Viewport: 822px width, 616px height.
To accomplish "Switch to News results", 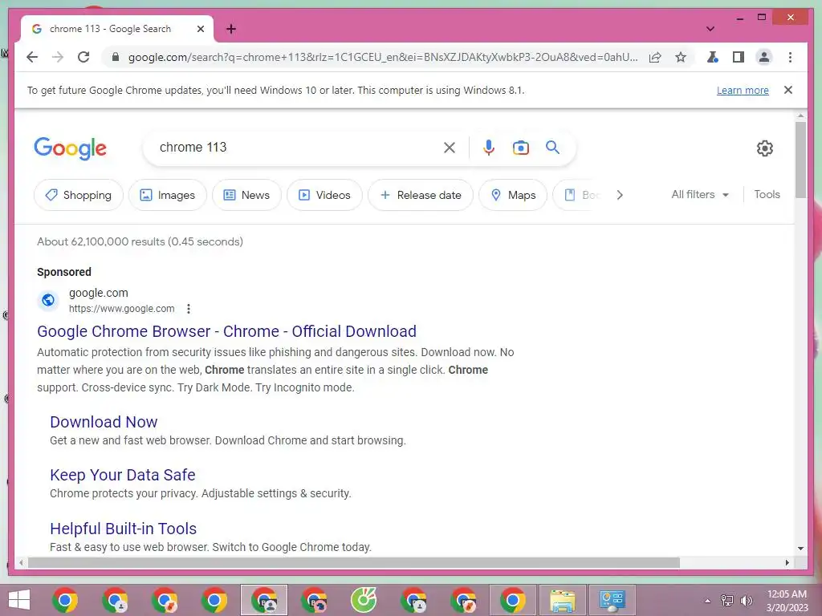I will pyautogui.click(x=247, y=195).
